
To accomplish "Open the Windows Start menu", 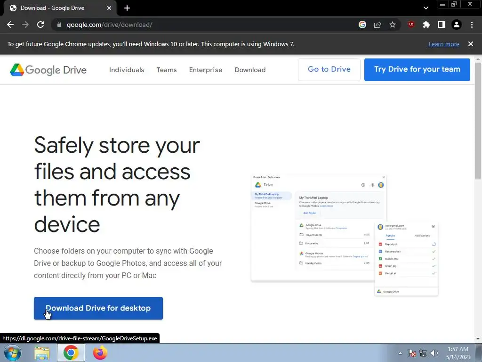I will click(13, 353).
